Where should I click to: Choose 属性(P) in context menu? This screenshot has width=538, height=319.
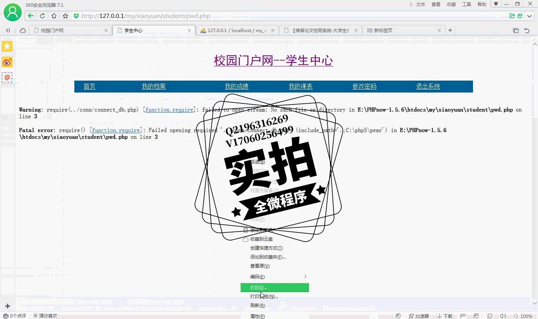pyautogui.click(x=275, y=316)
